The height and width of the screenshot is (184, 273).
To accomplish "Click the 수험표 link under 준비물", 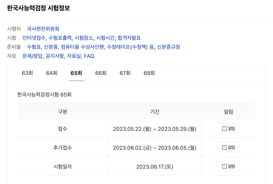I will click(34, 47).
